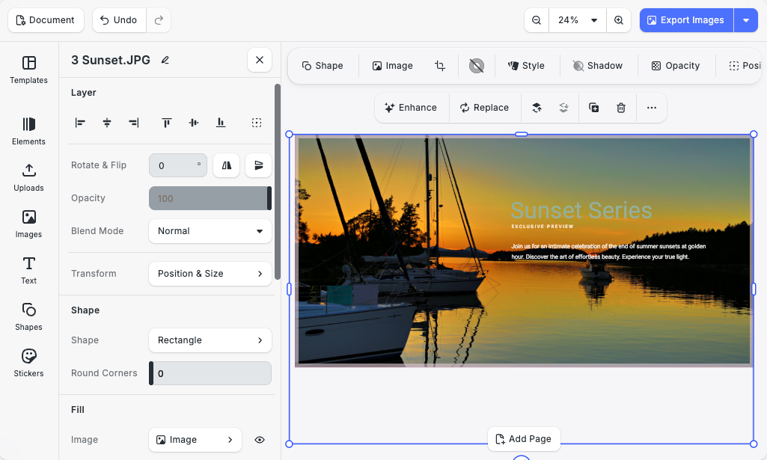
Task: Open the partially visible Position toolbar tab
Action: tap(745, 66)
